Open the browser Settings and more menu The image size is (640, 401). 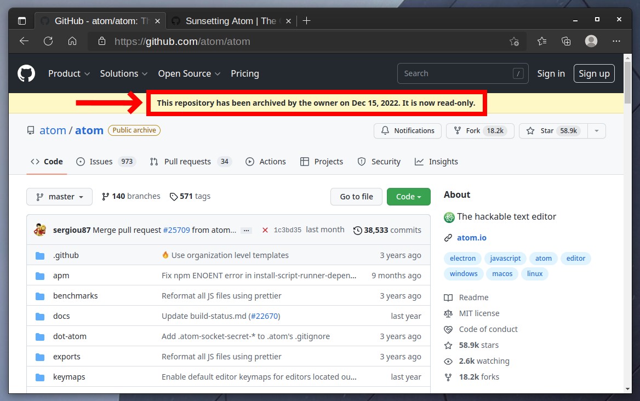pos(616,41)
